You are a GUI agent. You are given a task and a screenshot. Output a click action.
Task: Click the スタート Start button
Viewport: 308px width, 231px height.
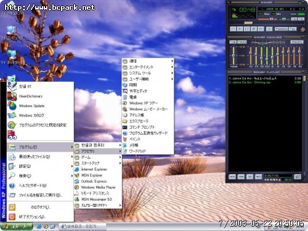17,226
